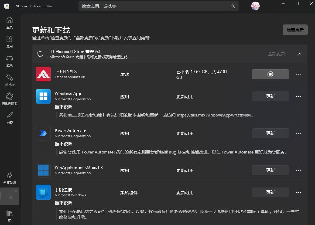Viewport: 315px width, 225px height.
Task: Click 游戏 category label for THE FINALS
Action: (124, 74)
